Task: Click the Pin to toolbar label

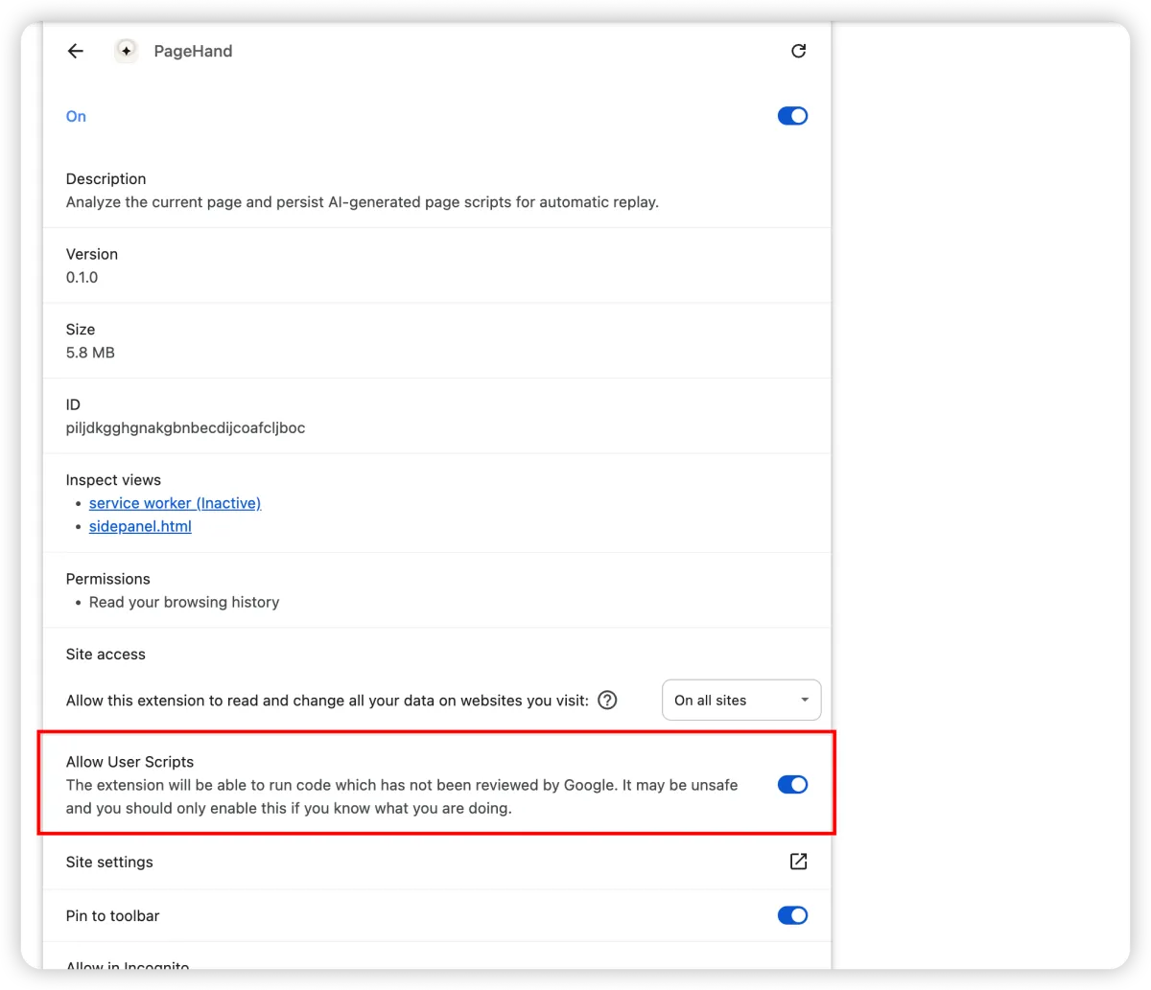Action: point(112,915)
